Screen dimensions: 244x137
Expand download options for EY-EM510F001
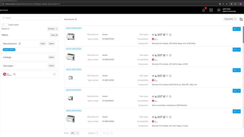click(x=239, y=111)
